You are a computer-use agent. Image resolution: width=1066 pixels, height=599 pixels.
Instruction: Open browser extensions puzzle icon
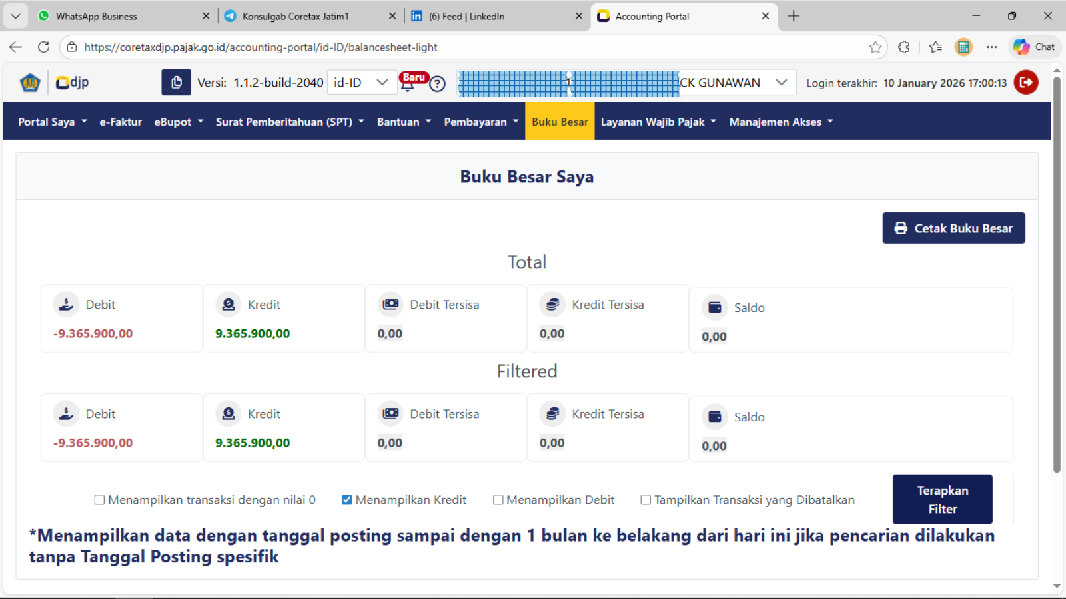pyautogui.click(x=903, y=47)
